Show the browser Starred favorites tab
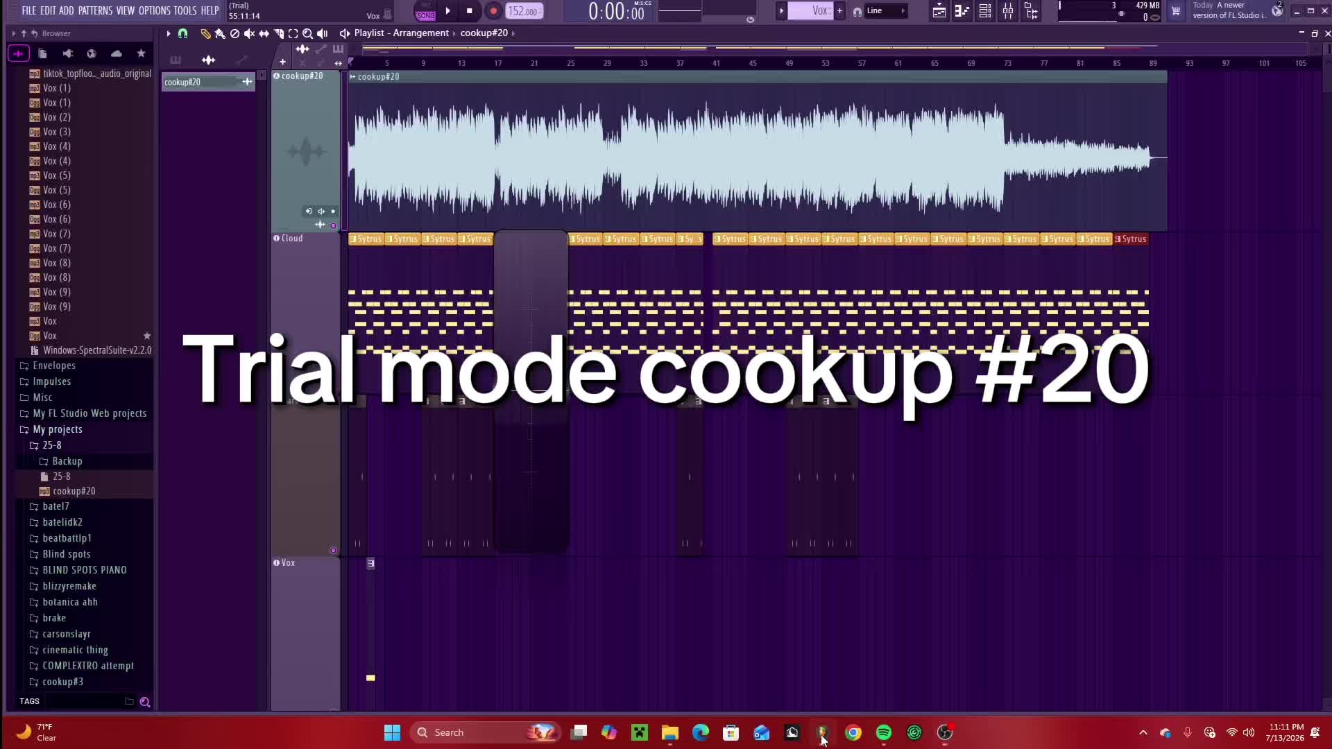This screenshot has width=1332, height=749. coord(141,53)
